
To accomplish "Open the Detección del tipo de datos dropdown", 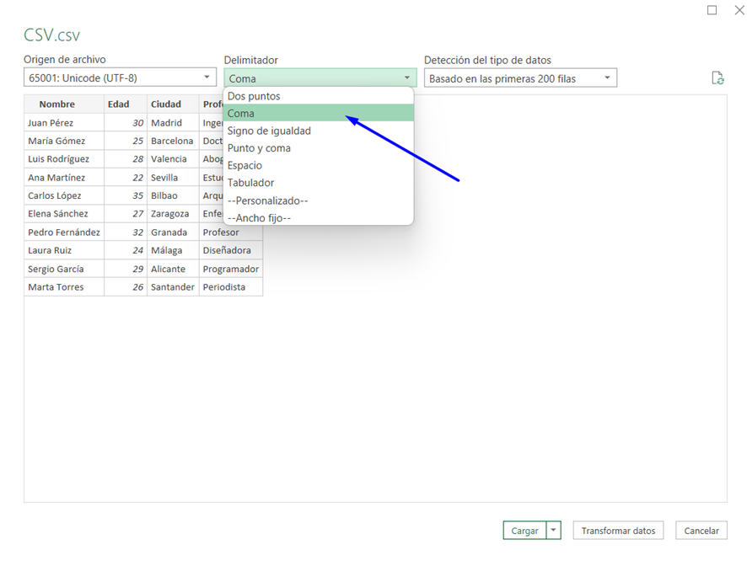I will coord(520,78).
